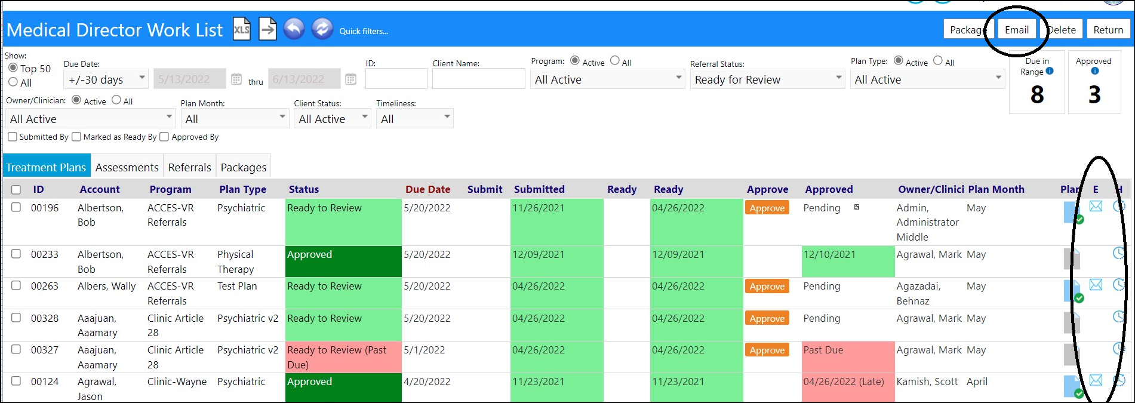Click the Delete button

coord(1062,29)
